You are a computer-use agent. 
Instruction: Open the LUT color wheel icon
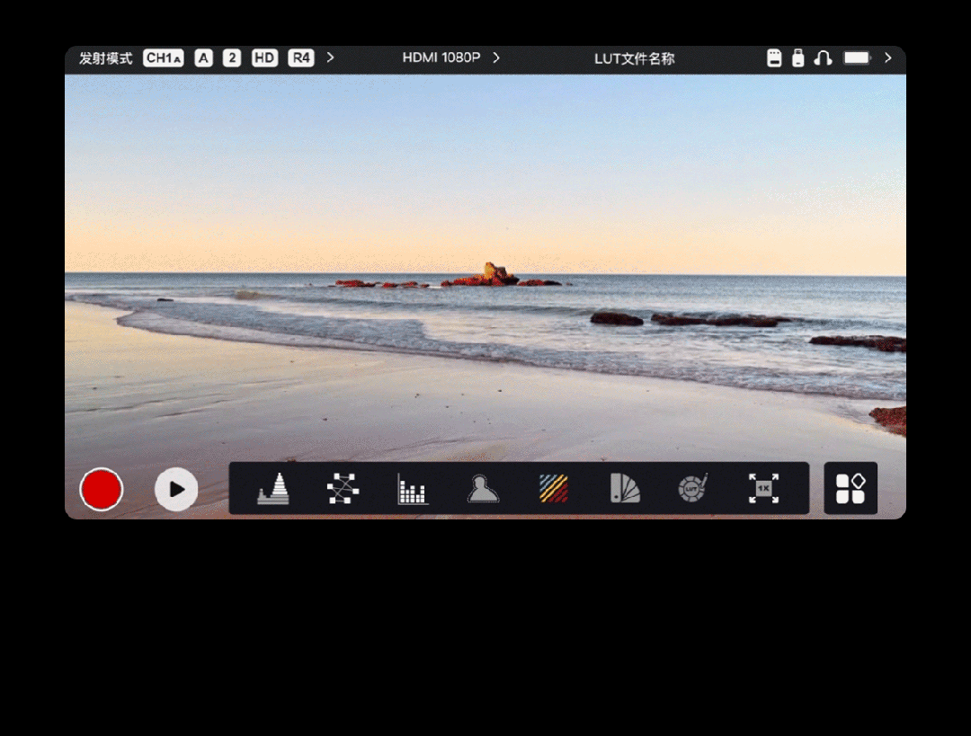coord(693,488)
